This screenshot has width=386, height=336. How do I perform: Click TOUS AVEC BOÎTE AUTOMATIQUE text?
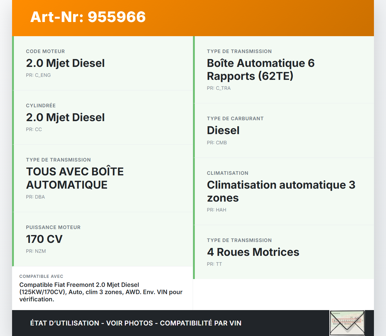pyautogui.click(x=75, y=178)
